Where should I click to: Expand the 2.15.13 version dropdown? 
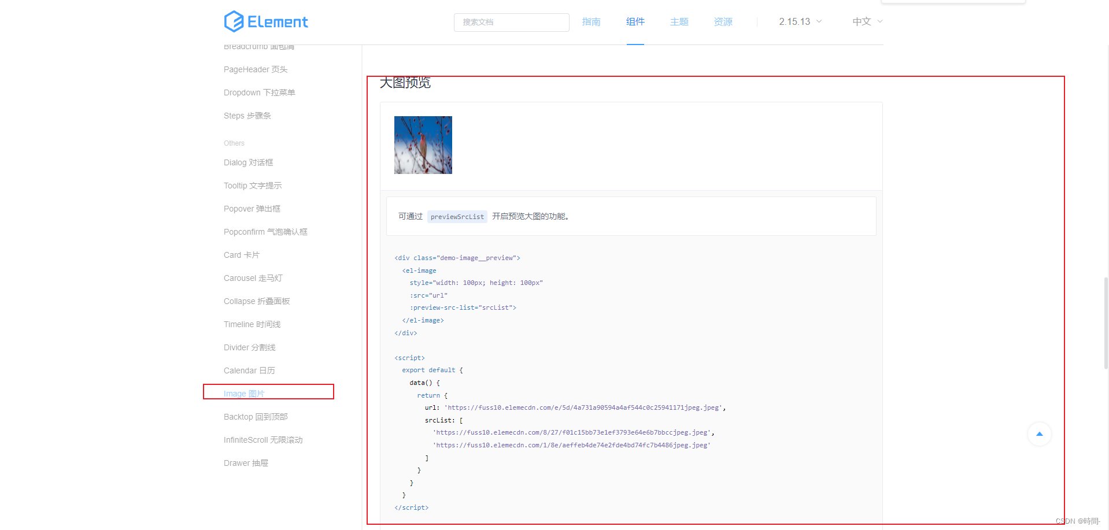[x=800, y=21]
